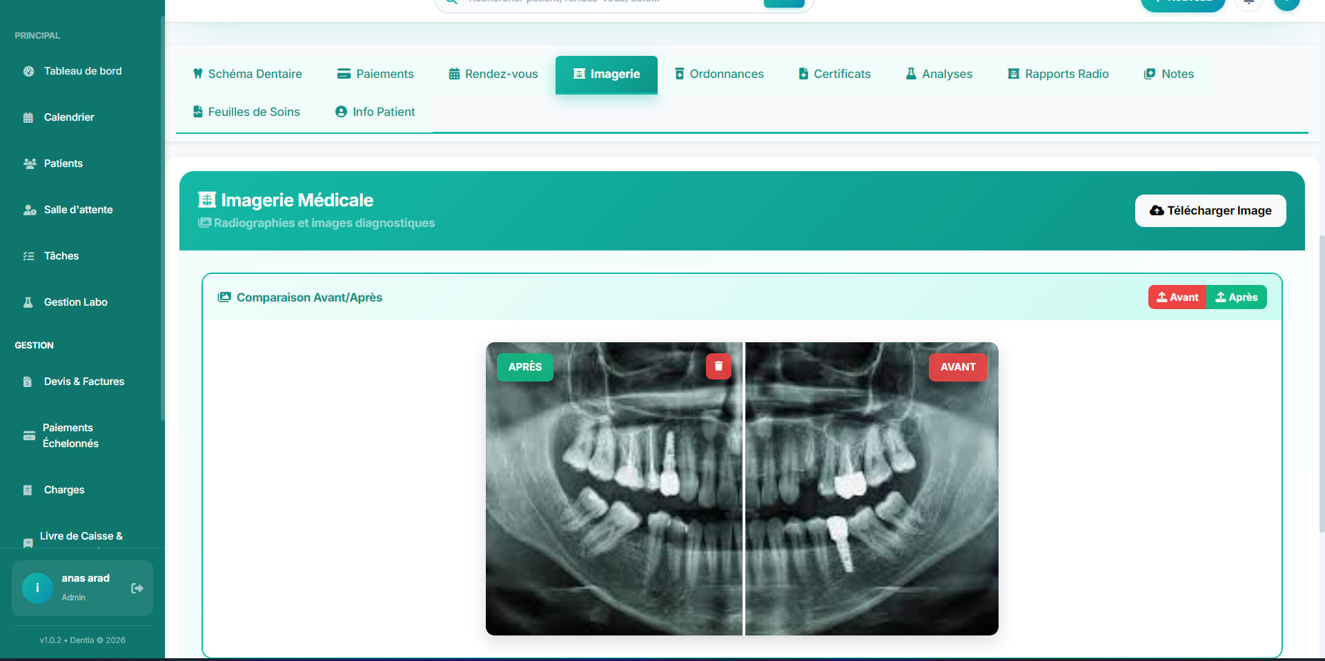The width and height of the screenshot is (1325, 661).
Task: Switch to the Schéma Dentaire tab
Action: [247, 74]
